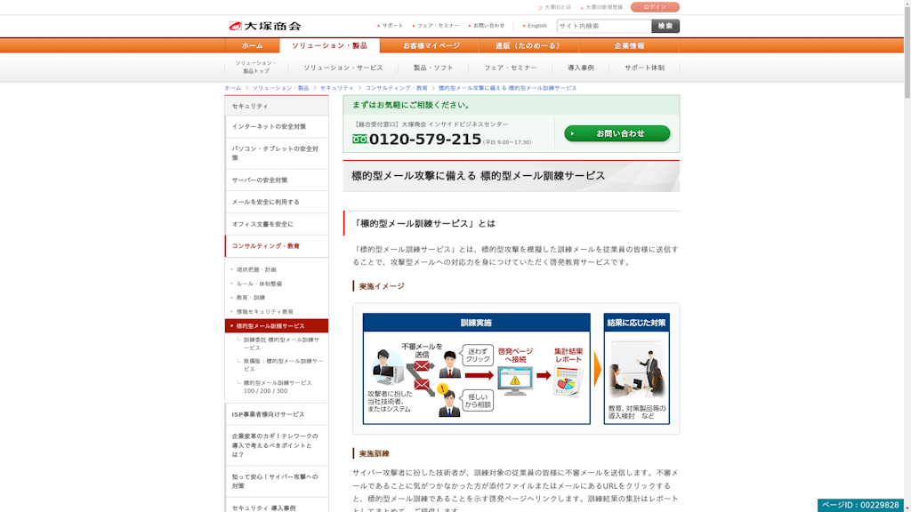911x512 pixels.
Task: Select サポート体制 in the sub-navigation
Action: coord(647,66)
